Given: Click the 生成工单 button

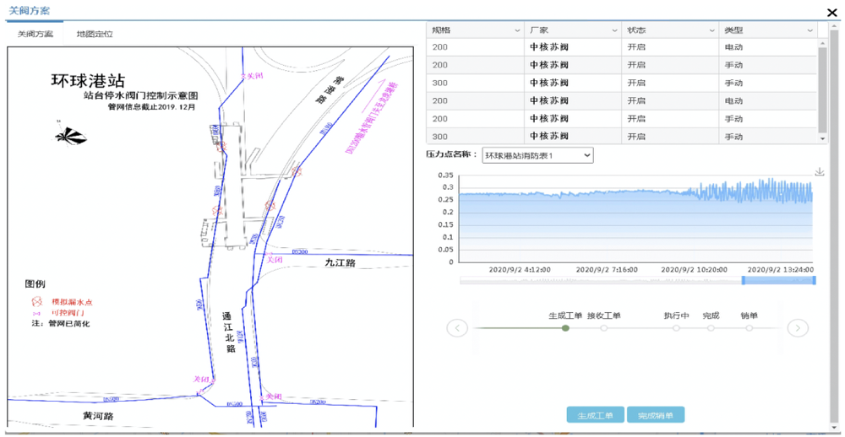Looking at the screenshot, I should (x=595, y=415).
